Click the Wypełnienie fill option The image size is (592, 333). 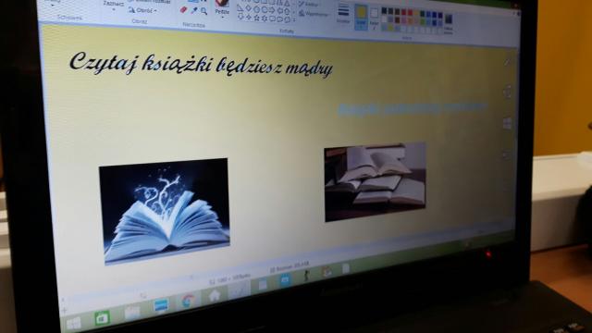[314, 15]
